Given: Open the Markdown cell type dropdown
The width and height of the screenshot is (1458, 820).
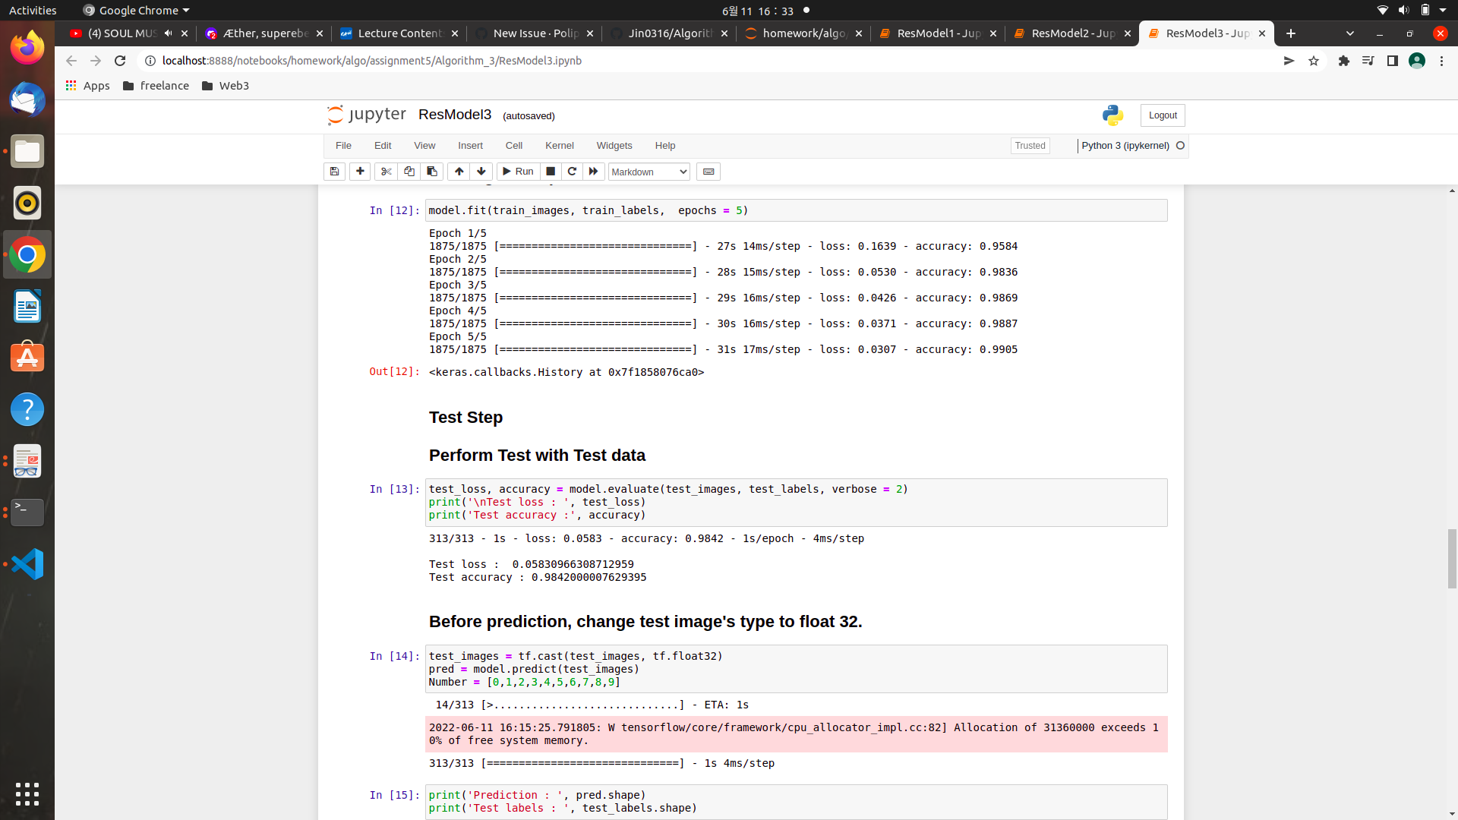Looking at the screenshot, I should tap(649, 172).
